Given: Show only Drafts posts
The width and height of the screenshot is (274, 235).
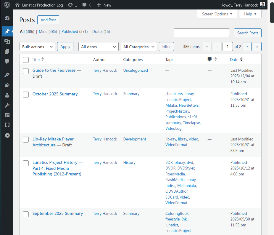Looking at the screenshot, I should point(97,31).
